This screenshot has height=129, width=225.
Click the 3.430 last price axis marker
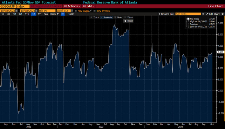point(220,52)
